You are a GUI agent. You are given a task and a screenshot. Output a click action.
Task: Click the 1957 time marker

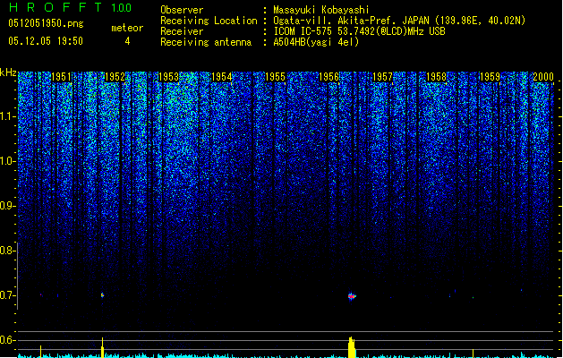[383, 77]
